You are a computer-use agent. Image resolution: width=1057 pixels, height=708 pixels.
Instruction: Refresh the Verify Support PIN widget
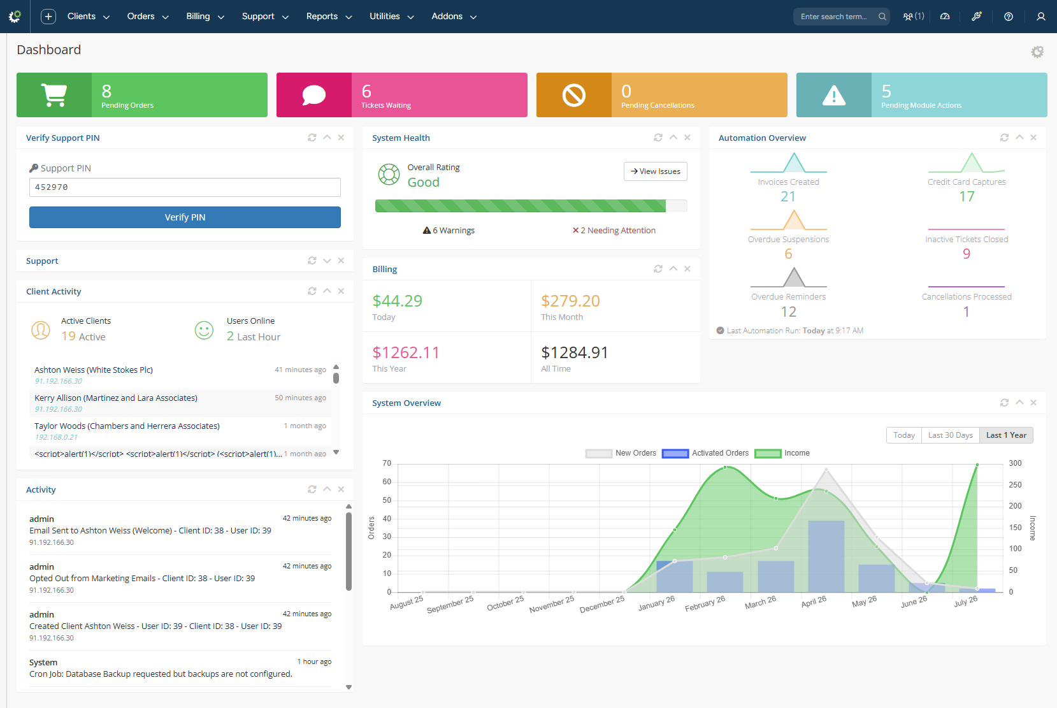click(x=312, y=138)
